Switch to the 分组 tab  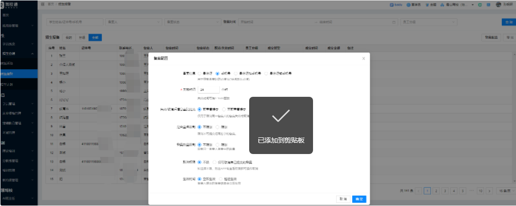coord(82,38)
